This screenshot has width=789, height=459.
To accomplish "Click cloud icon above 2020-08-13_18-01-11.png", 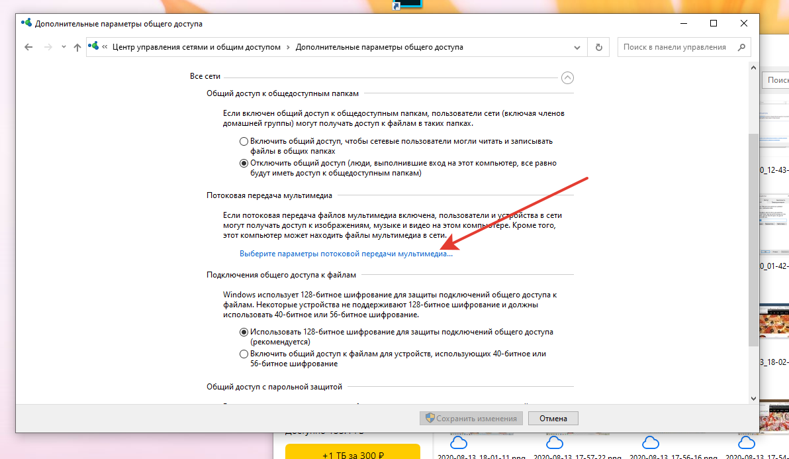I will coord(459,442).
